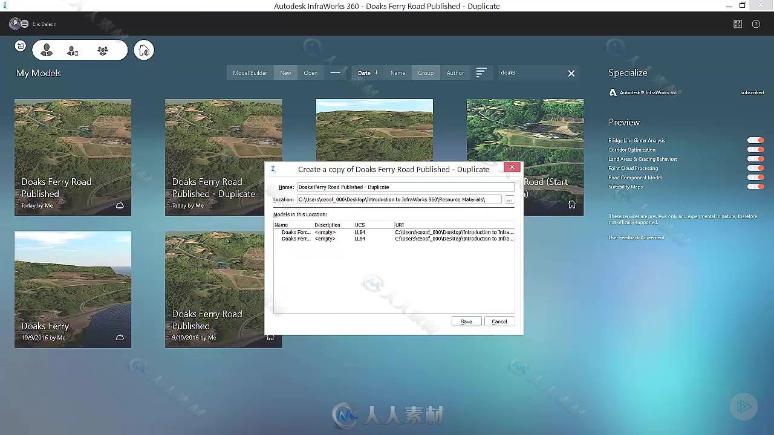Image resolution: width=774 pixels, height=435 pixels.
Task: Click the calendar/recent icon above My Models
Action: (x=21, y=46)
